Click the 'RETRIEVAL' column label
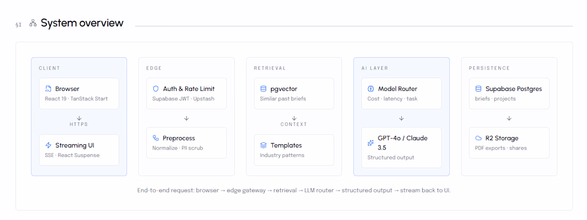The height and width of the screenshot is (220, 587). pyautogui.click(x=270, y=68)
